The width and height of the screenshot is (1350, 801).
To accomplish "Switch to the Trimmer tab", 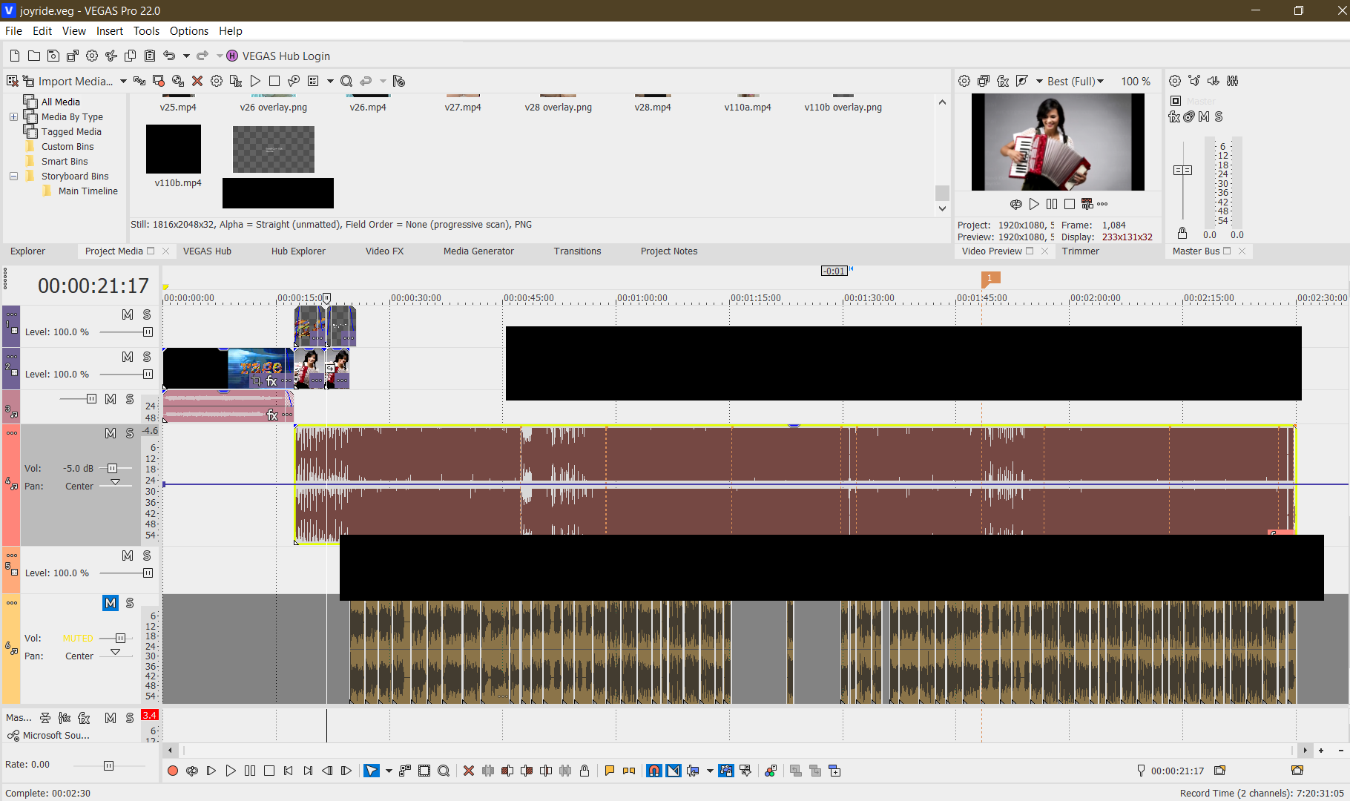I will [x=1080, y=251].
